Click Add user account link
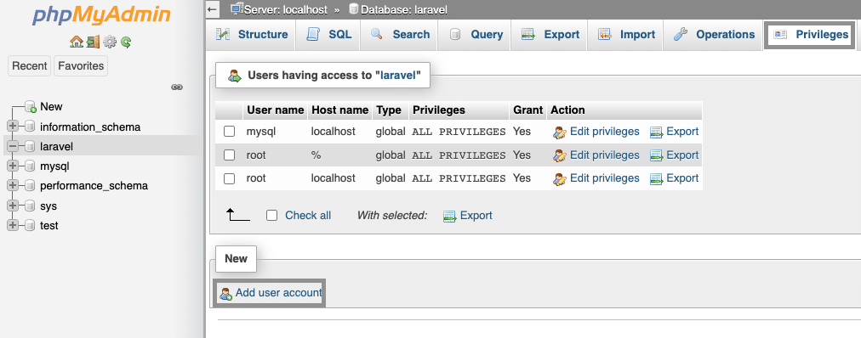The height and width of the screenshot is (338, 861). (278, 293)
